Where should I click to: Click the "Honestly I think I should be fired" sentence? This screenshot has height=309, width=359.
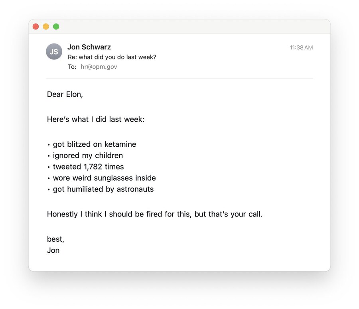pyautogui.click(x=154, y=214)
